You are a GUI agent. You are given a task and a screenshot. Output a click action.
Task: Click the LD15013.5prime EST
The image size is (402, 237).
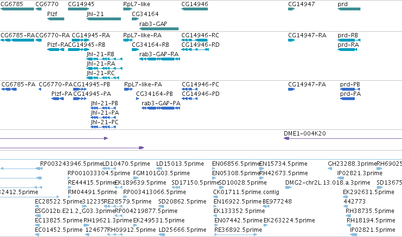point(159,169)
